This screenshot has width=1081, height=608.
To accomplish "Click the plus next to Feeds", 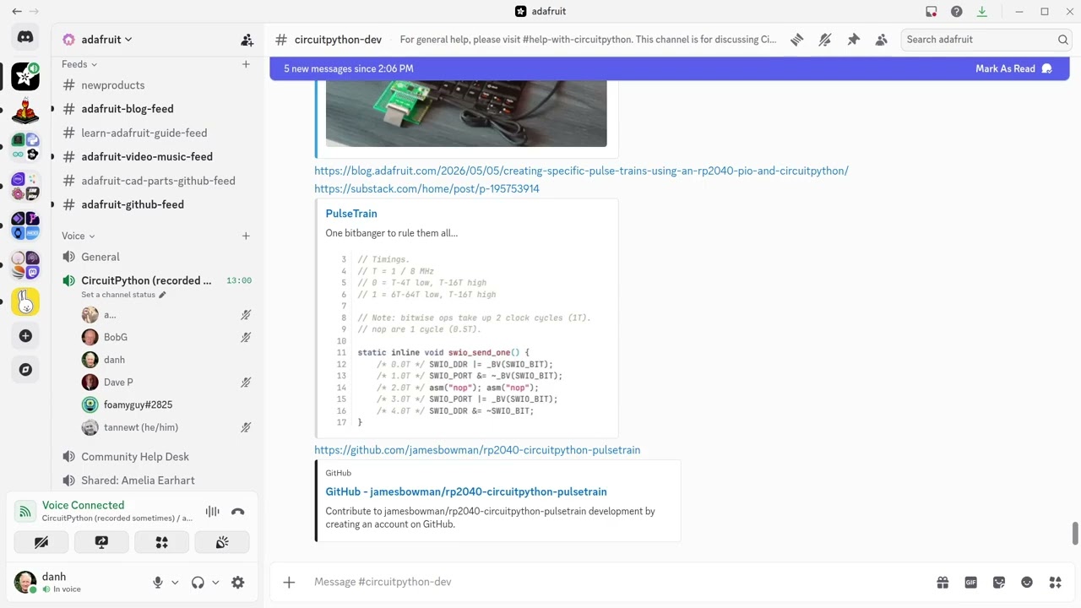I will point(246,64).
